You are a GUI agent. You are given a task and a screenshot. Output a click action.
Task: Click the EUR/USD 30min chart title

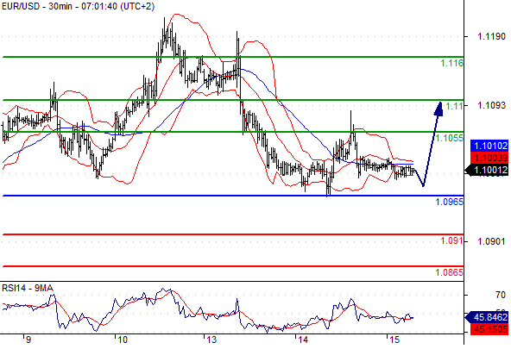point(78,6)
